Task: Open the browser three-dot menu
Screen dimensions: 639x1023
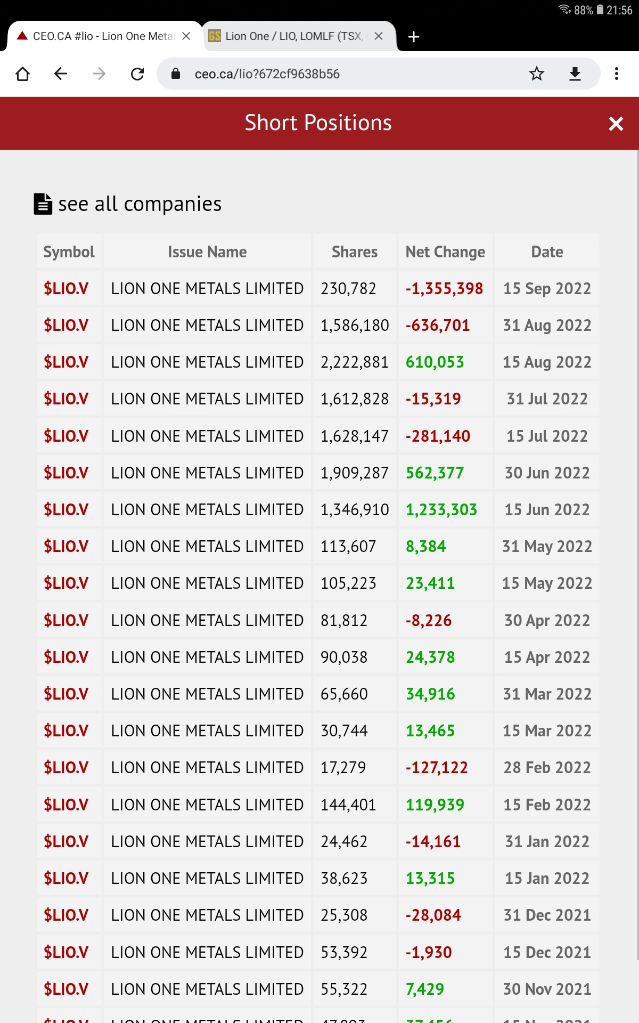Action: point(617,74)
